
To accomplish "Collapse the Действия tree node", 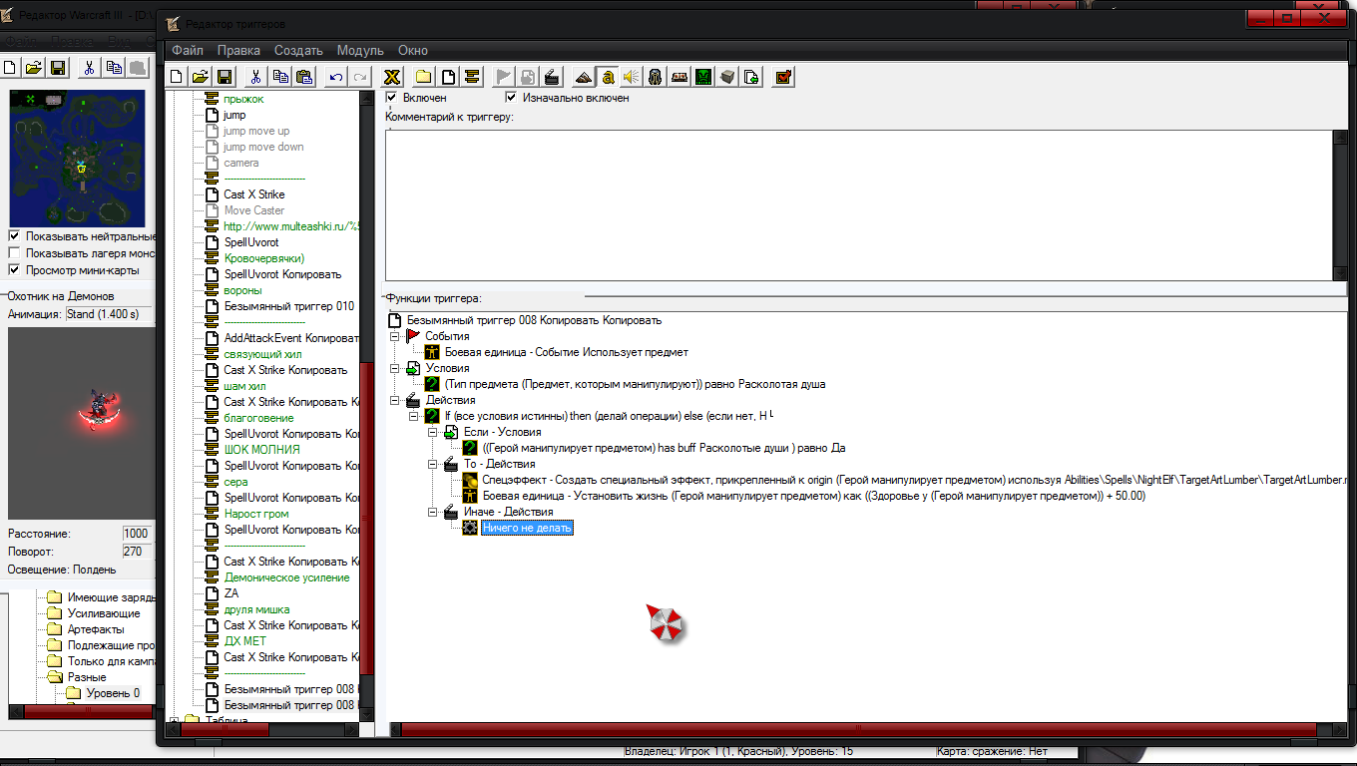I will [x=395, y=400].
